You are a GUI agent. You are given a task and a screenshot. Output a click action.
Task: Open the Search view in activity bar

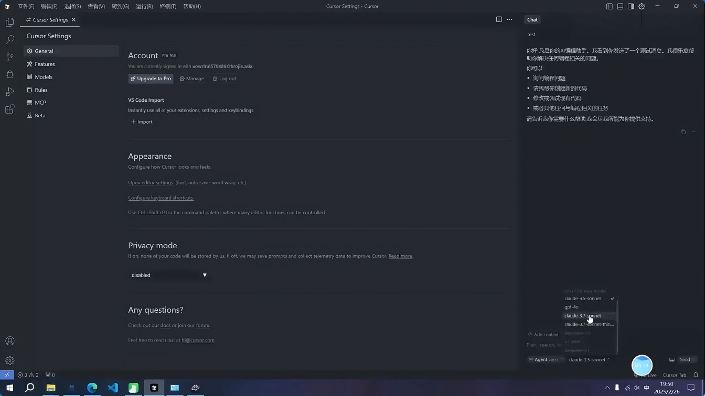[x=9, y=39]
